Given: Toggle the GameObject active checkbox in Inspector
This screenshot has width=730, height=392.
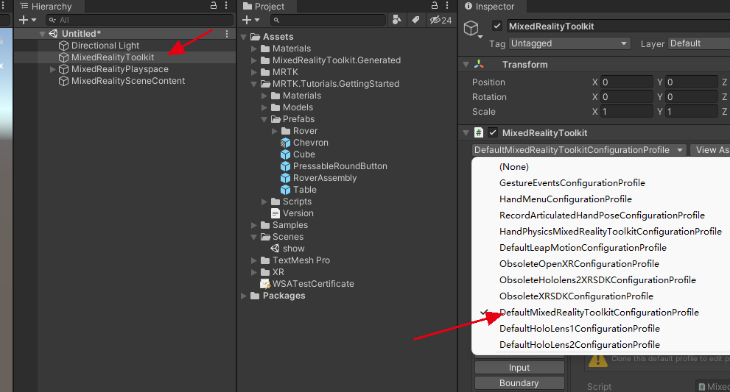Looking at the screenshot, I should click(497, 26).
